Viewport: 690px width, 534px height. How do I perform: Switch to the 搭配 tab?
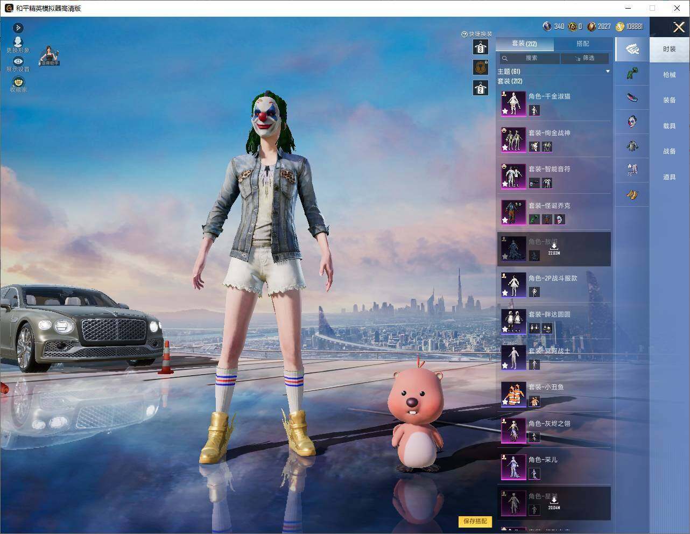click(583, 44)
